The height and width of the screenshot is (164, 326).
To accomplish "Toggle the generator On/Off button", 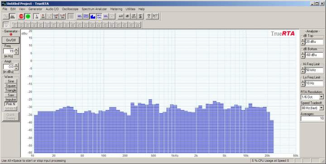I will coord(11,40).
